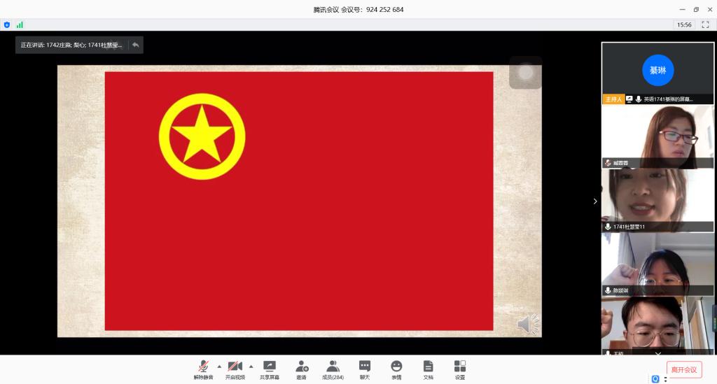
Task: Click the blue shield security icon
Action: click(7, 24)
